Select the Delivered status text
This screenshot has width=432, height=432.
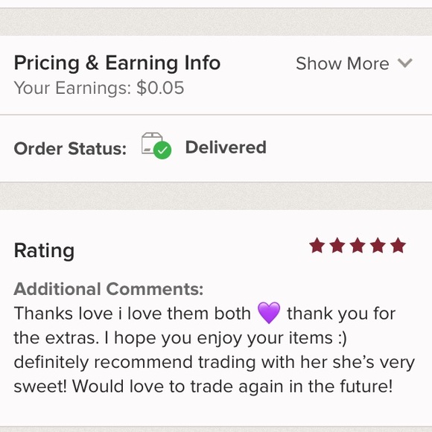[226, 147]
